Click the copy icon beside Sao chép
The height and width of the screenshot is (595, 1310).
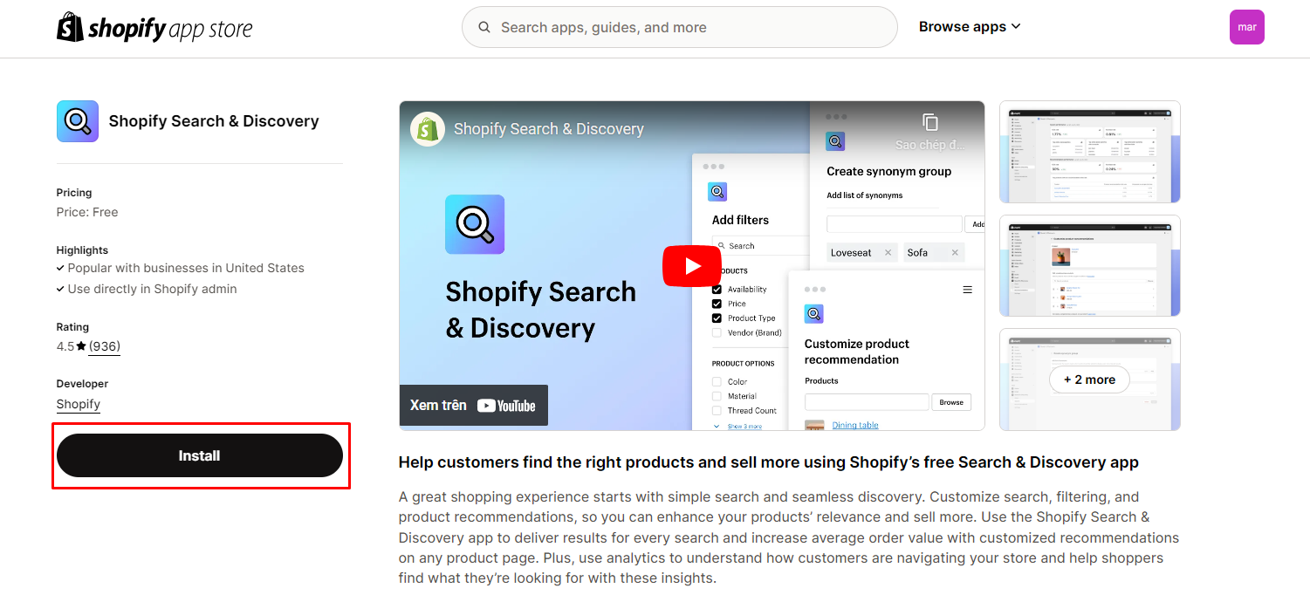930,124
